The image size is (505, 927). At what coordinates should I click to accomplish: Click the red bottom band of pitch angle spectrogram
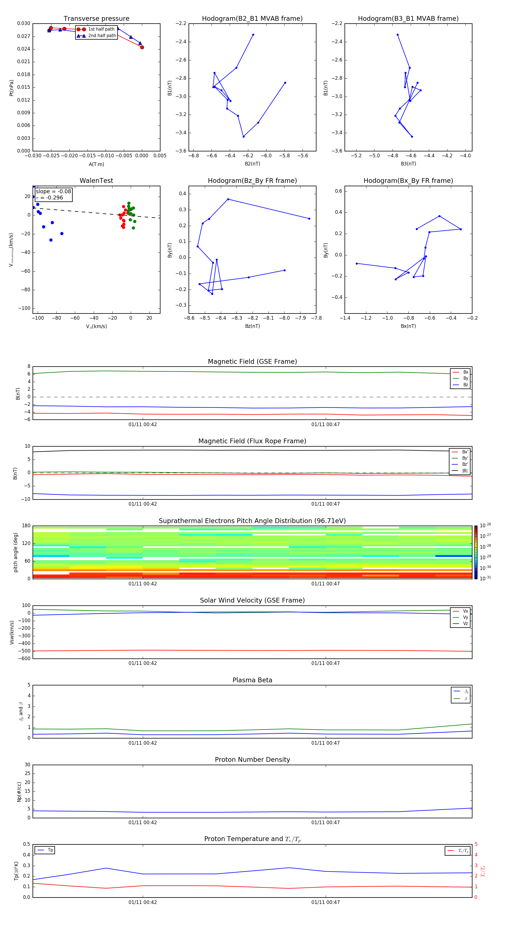(x=252, y=575)
